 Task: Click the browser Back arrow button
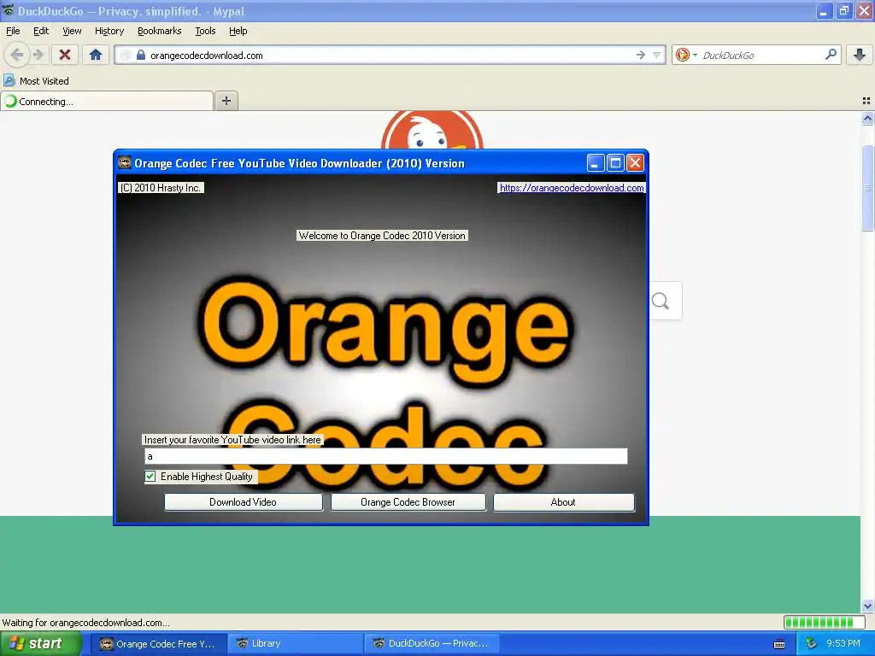coord(17,55)
